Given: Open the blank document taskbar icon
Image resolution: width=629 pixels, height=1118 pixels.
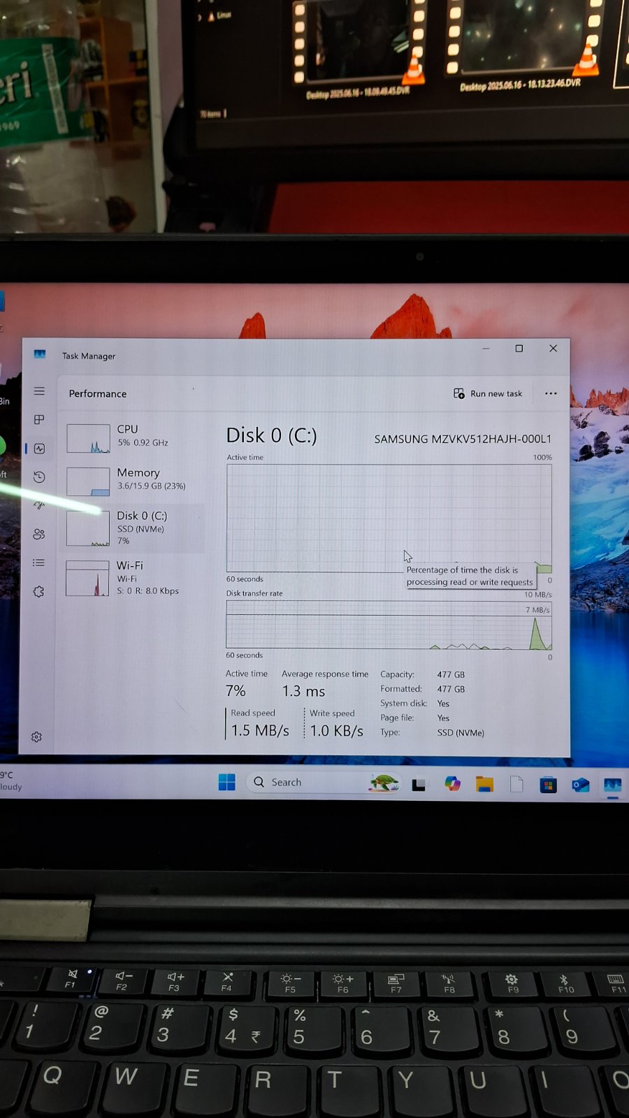Looking at the screenshot, I should 516,784.
